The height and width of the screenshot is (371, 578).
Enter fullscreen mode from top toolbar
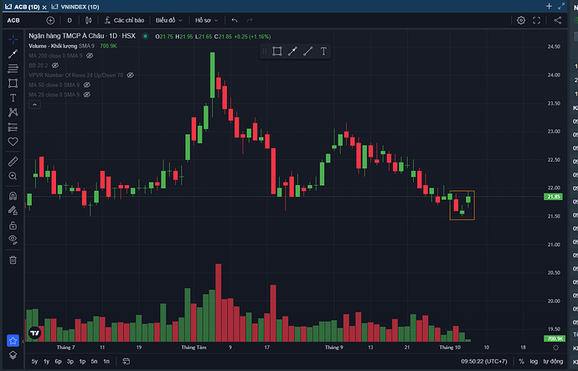point(537,21)
